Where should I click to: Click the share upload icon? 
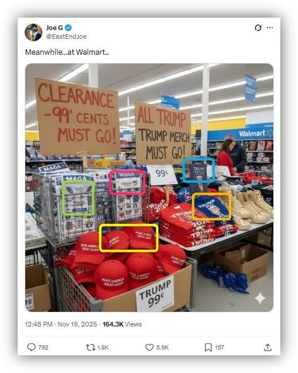[x=267, y=347]
